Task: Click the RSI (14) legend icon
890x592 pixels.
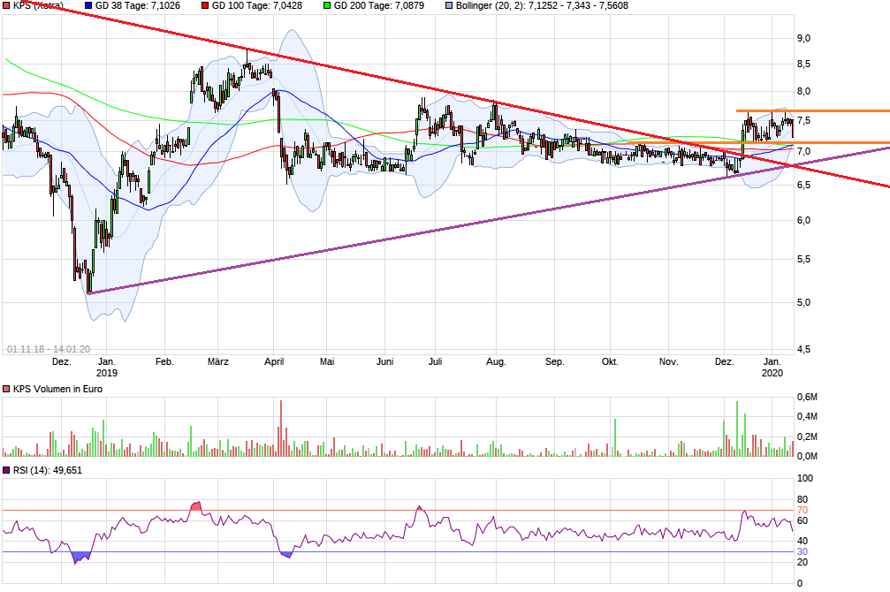Action: pyautogui.click(x=7, y=470)
